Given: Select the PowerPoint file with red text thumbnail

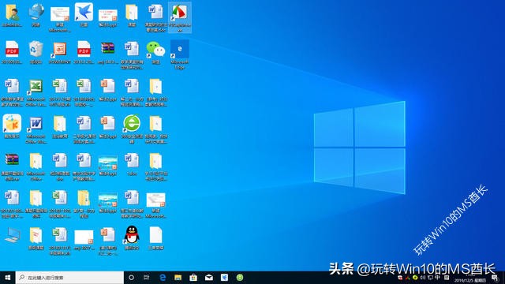Looking at the screenshot, I should [107, 18].
